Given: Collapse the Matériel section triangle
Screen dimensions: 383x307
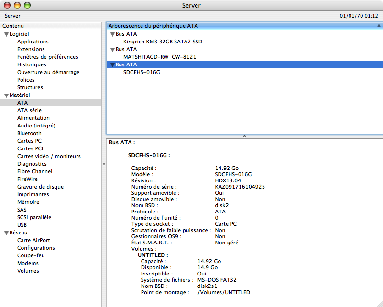Looking at the screenshot, I should 6,95.
